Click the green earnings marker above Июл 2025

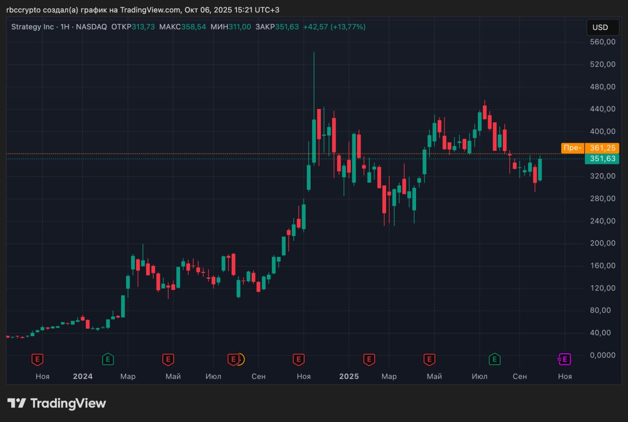495,360
